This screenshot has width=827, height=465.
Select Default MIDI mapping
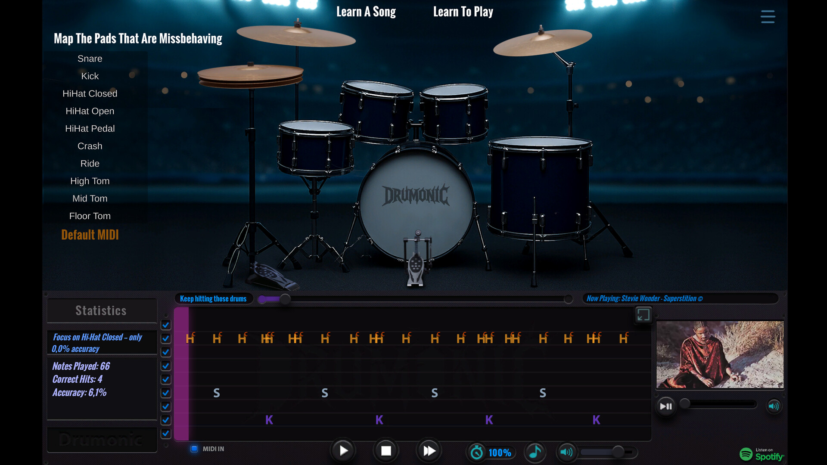[90, 235]
